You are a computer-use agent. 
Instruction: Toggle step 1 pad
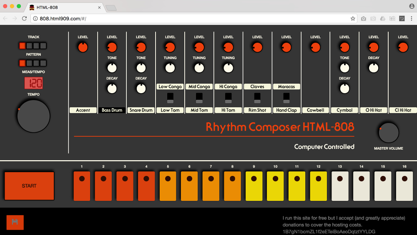tap(82, 186)
